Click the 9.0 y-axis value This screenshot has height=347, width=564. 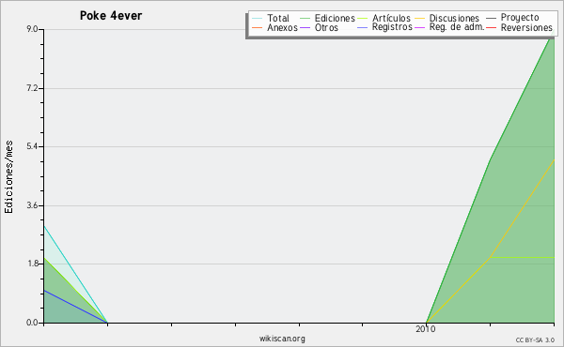[32, 29]
